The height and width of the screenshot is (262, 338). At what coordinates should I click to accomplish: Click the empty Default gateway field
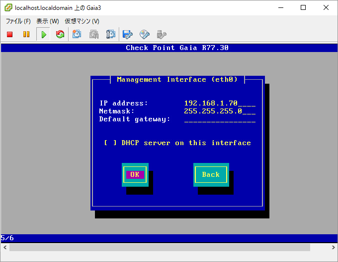(220, 119)
